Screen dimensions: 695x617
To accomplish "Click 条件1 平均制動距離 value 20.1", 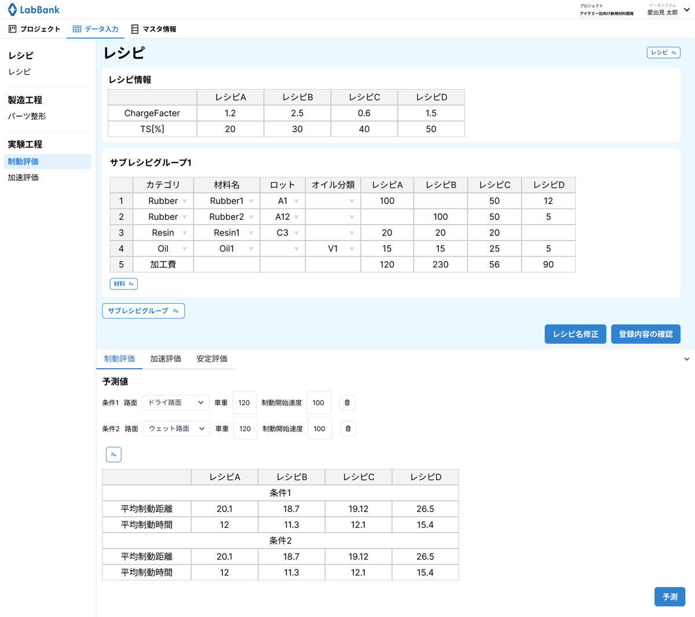I will click(x=225, y=509).
